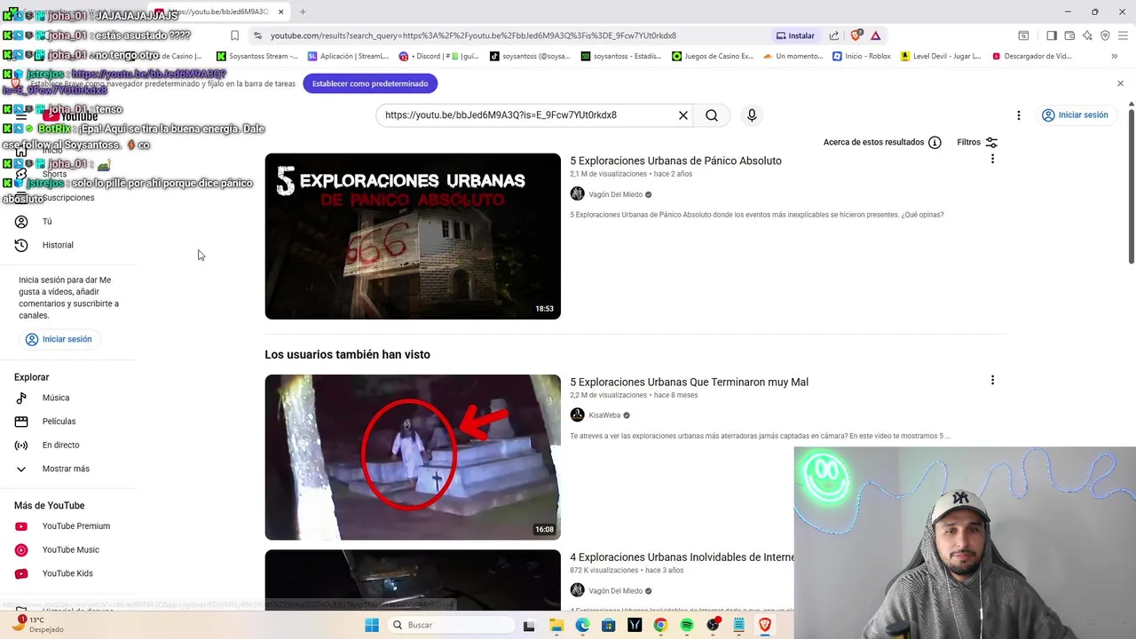This screenshot has width=1136, height=639.
Task: Expand the bookmarks bar overflow chevron
Action: (x=1115, y=56)
